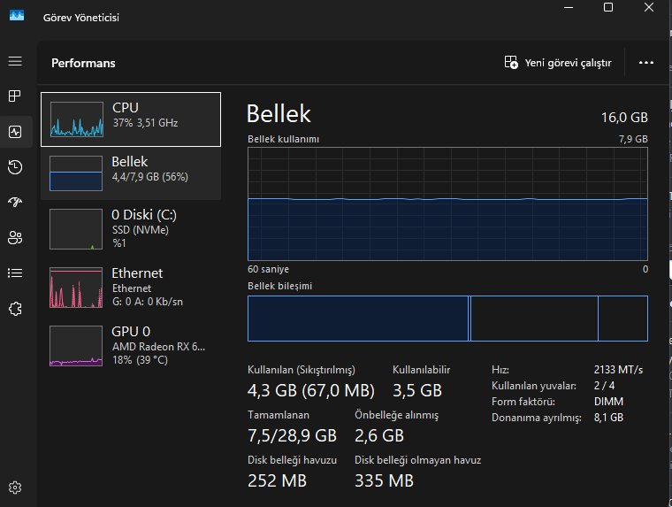The image size is (672, 507).
Task: Open the App history icon
Action: (x=15, y=166)
